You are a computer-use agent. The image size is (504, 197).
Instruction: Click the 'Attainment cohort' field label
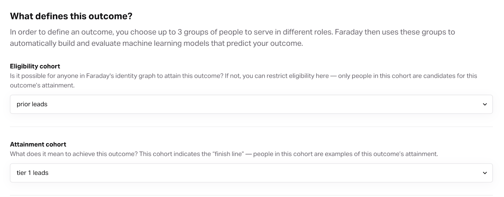click(x=38, y=145)
